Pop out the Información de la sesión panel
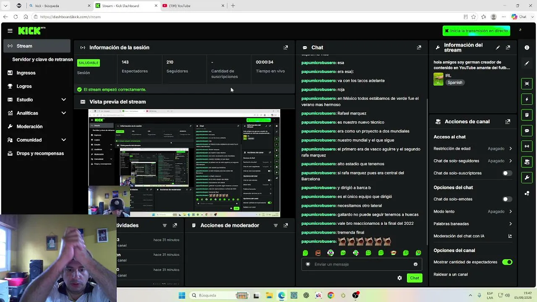The height and width of the screenshot is (302, 537). (286, 47)
